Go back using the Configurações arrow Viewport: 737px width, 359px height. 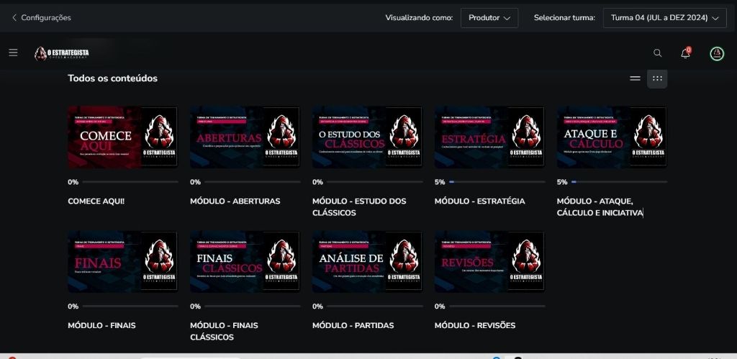14,18
